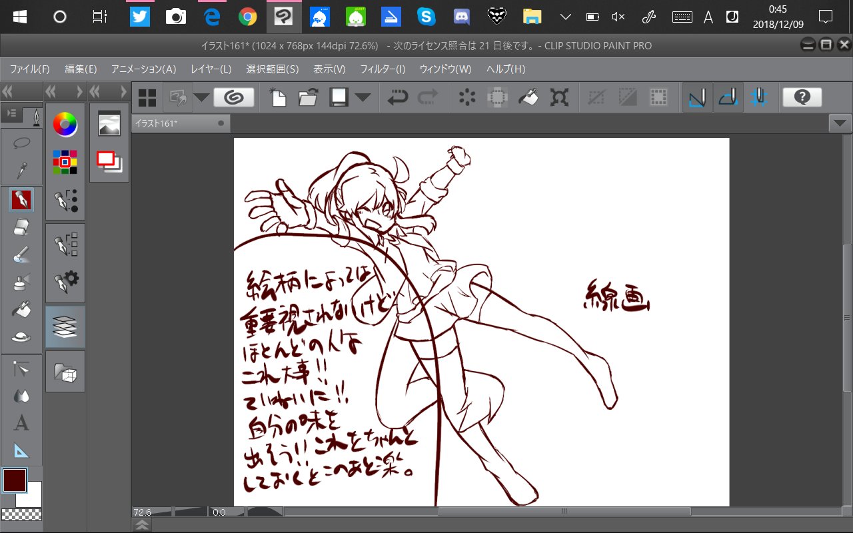Open the 編集(E) menu

(x=81, y=69)
